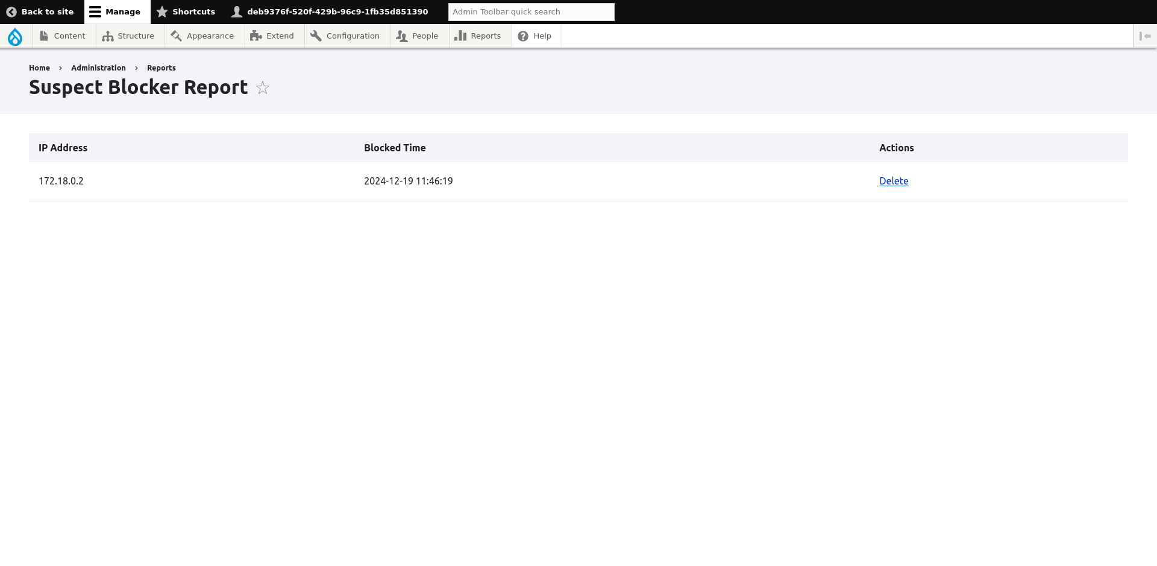Click the Admin Toolbar quick search field
Screen dimensions: 1157x566
click(531, 11)
